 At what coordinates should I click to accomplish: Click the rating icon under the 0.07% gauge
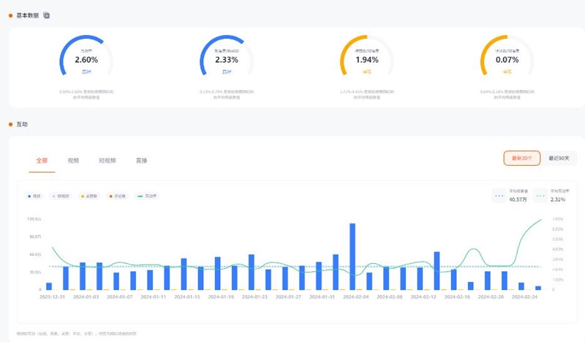pos(507,72)
